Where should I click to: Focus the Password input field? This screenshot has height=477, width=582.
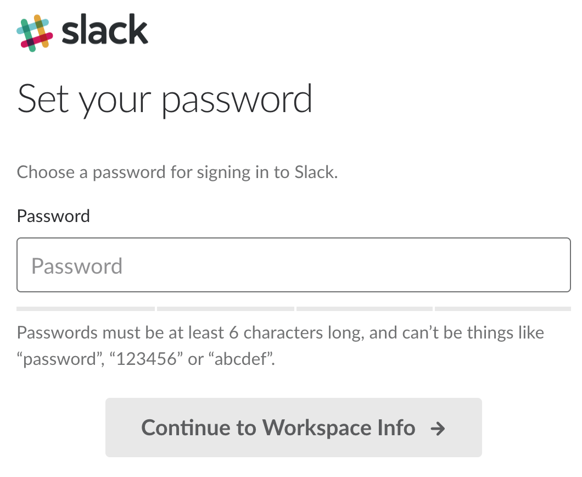tap(294, 265)
